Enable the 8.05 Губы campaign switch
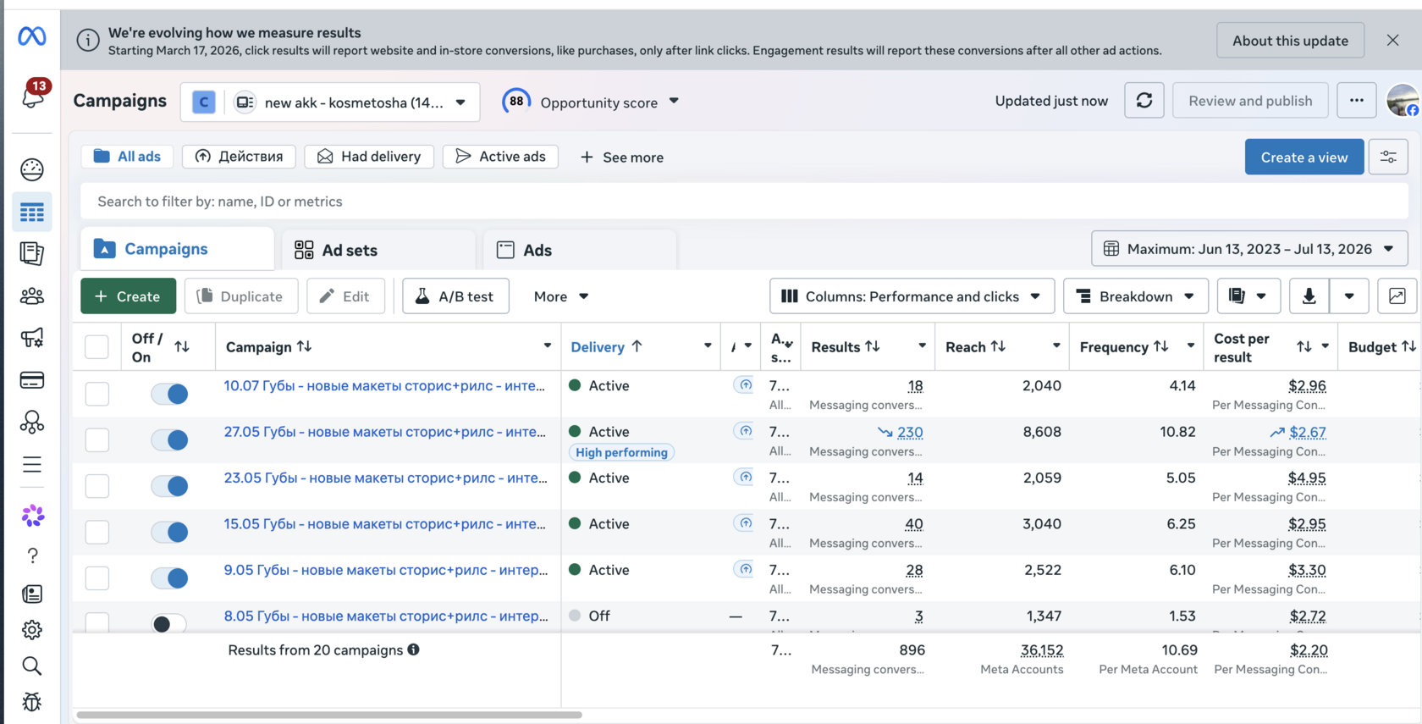This screenshot has width=1422, height=724. point(169,624)
